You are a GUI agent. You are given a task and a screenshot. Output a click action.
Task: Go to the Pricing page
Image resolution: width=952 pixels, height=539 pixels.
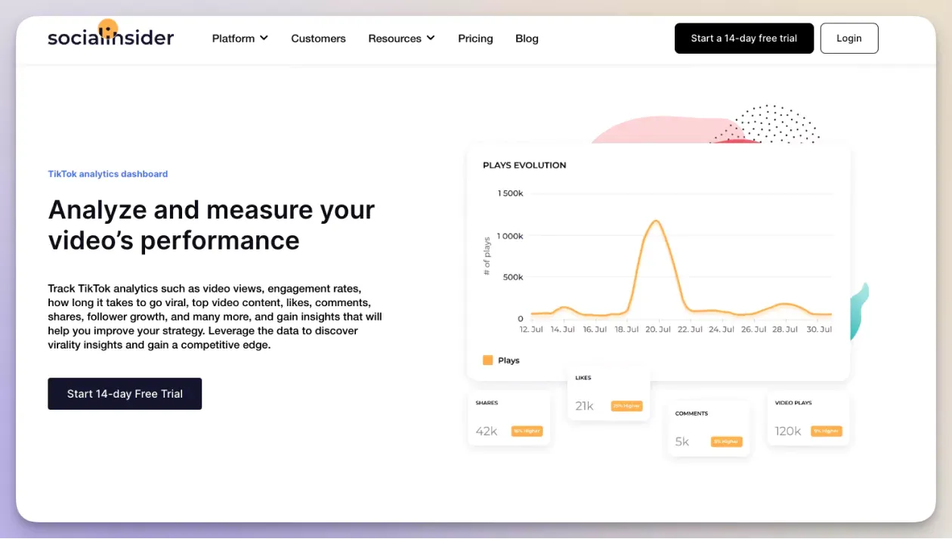click(475, 39)
